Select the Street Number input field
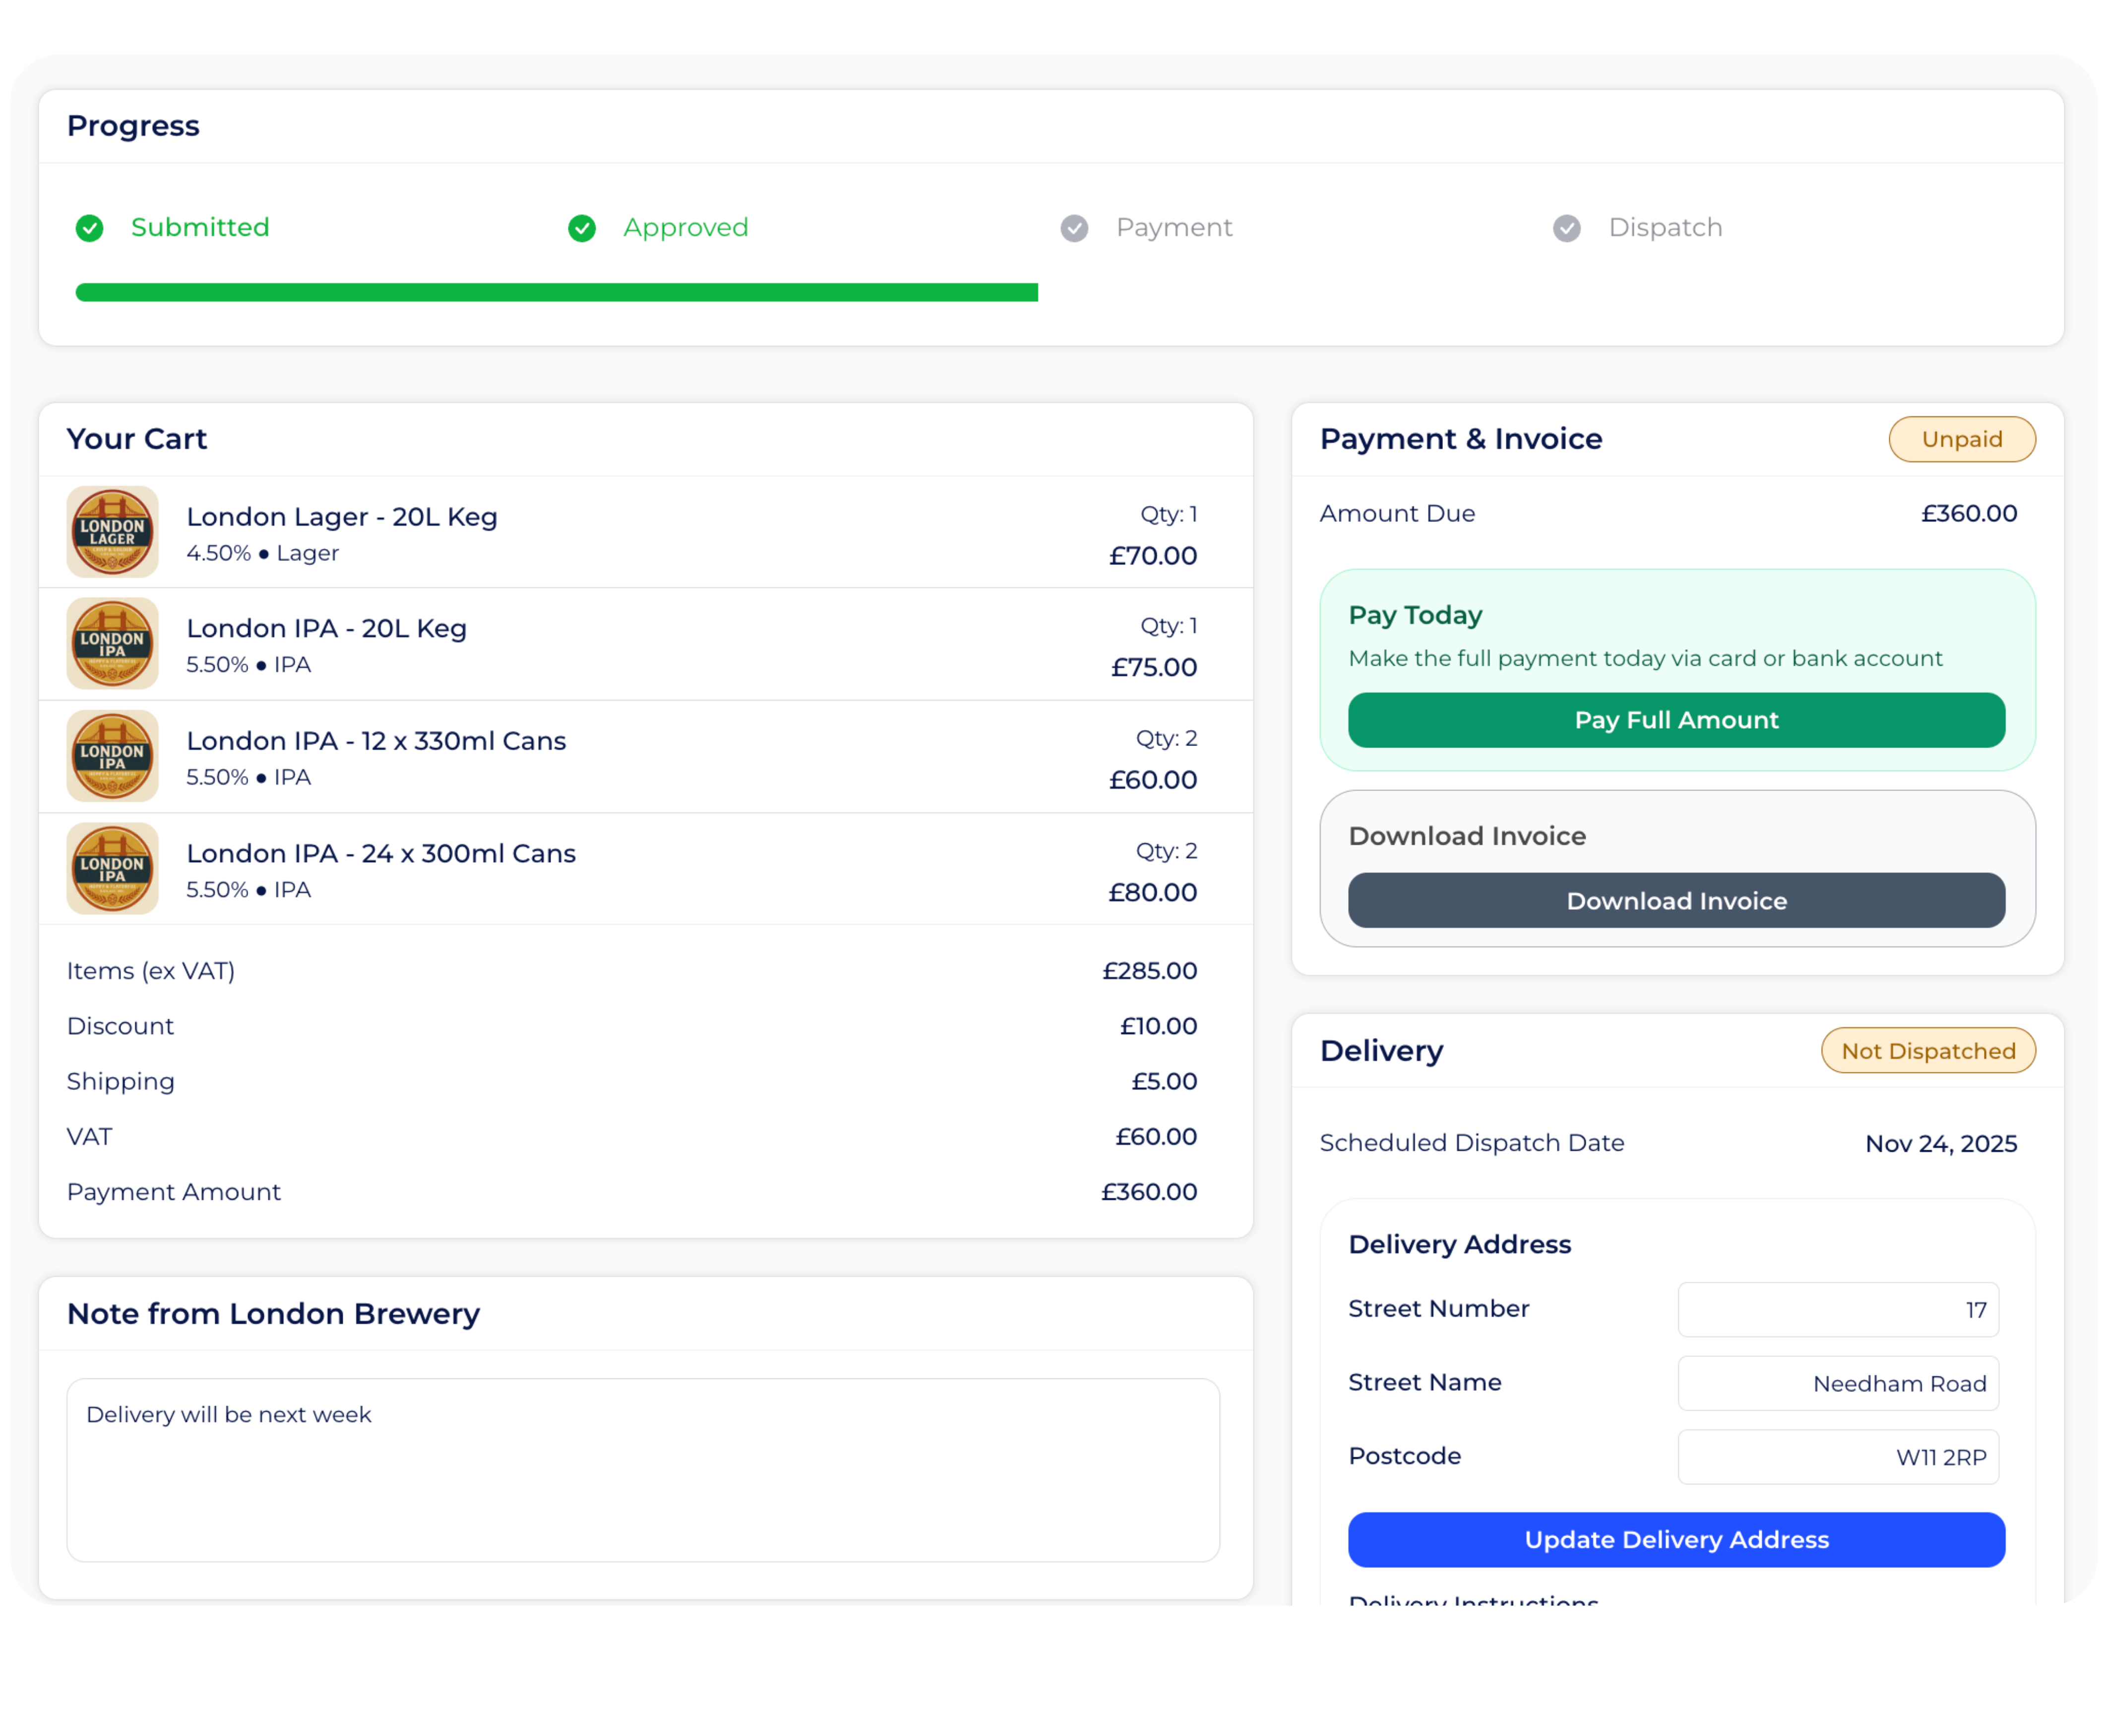Viewport: 2108px width, 1736px height. (1837, 1309)
